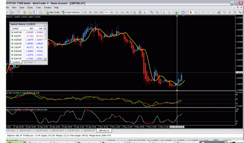Switch to D1 timeframe
The image size is (244, 143).
pos(117,12)
